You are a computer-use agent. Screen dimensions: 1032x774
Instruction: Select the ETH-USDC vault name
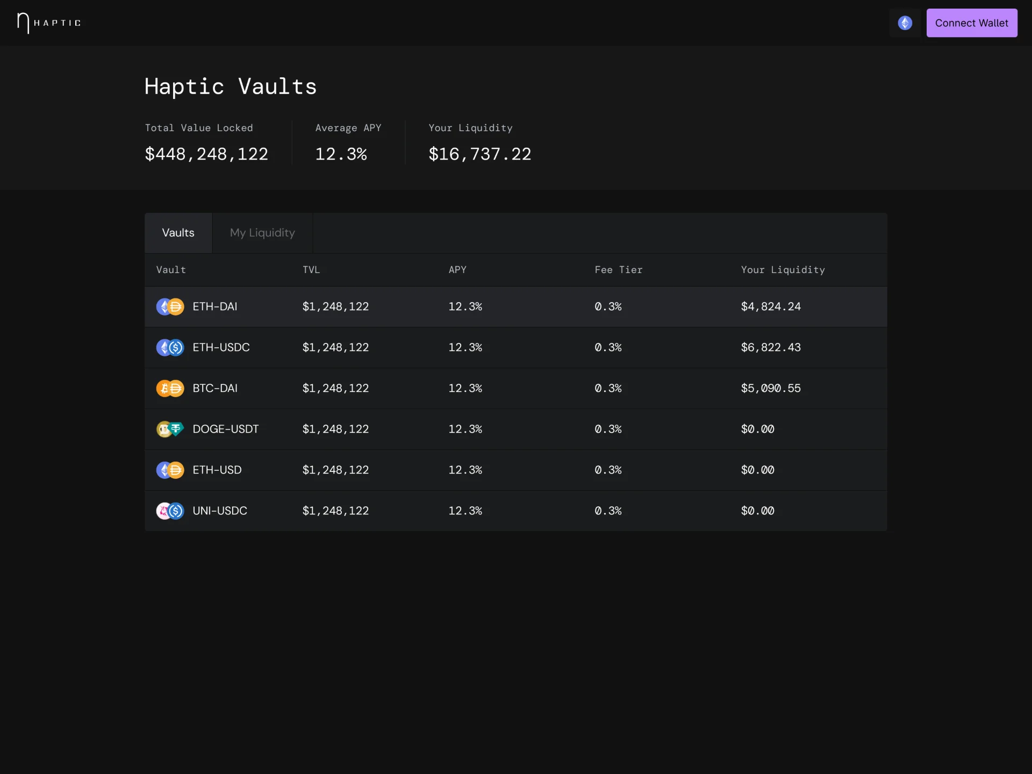pyautogui.click(x=221, y=347)
